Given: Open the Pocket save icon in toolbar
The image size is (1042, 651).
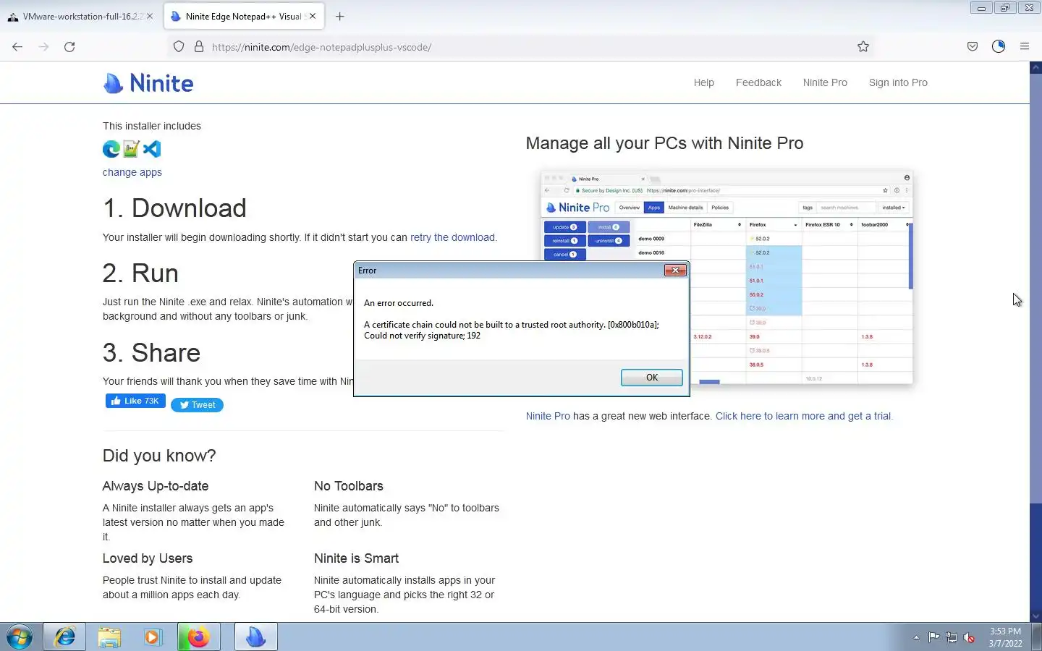Looking at the screenshot, I should (x=973, y=47).
